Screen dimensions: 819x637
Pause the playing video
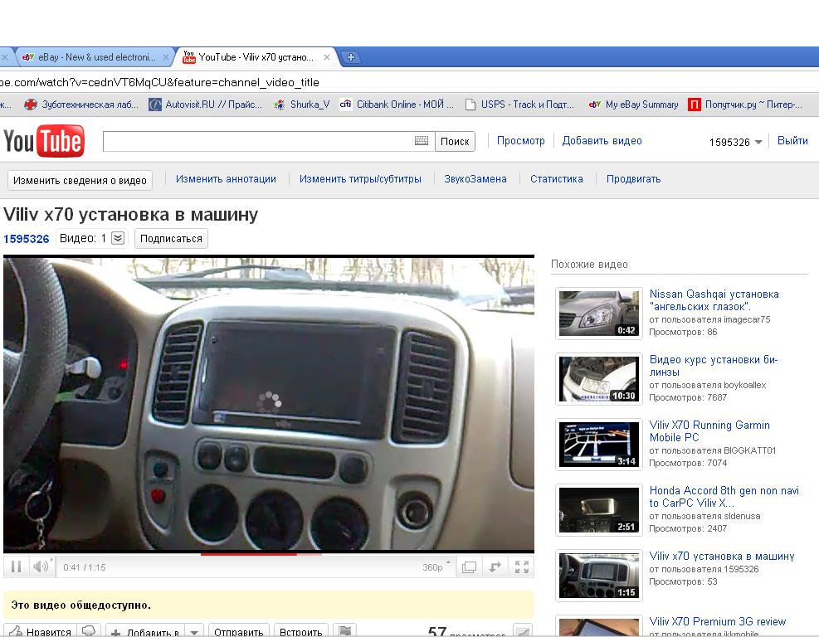[x=15, y=567]
